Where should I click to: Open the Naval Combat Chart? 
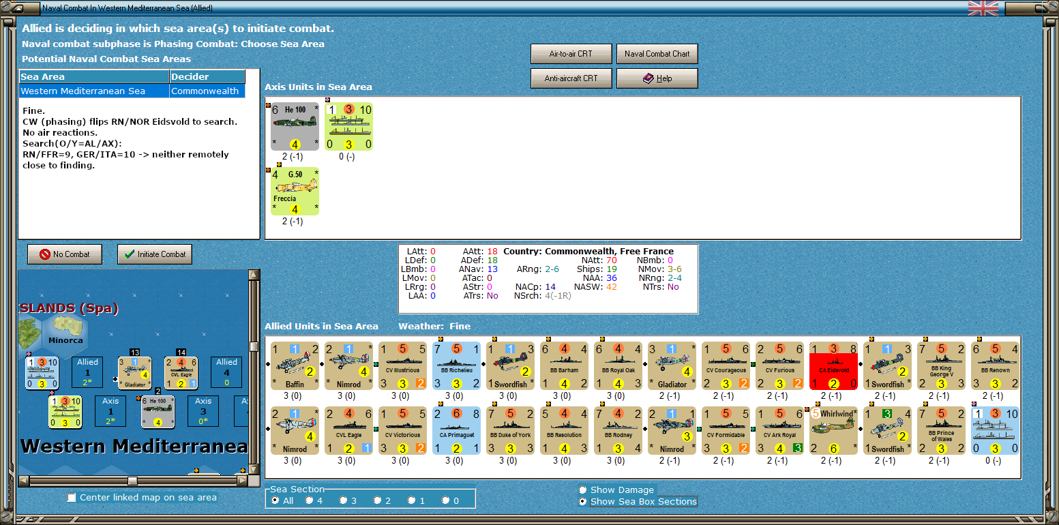[x=657, y=54]
